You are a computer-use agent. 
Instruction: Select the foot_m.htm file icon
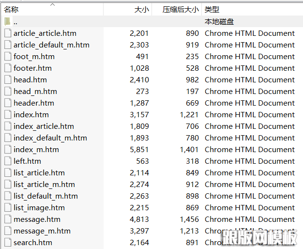click(x=7, y=57)
